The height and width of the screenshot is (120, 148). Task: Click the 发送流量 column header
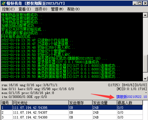click(105, 103)
